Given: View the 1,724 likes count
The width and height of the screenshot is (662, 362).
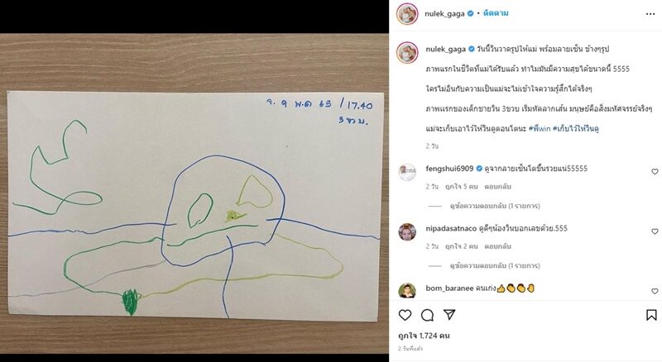Looking at the screenshot, I should click(x=424, y=336).
